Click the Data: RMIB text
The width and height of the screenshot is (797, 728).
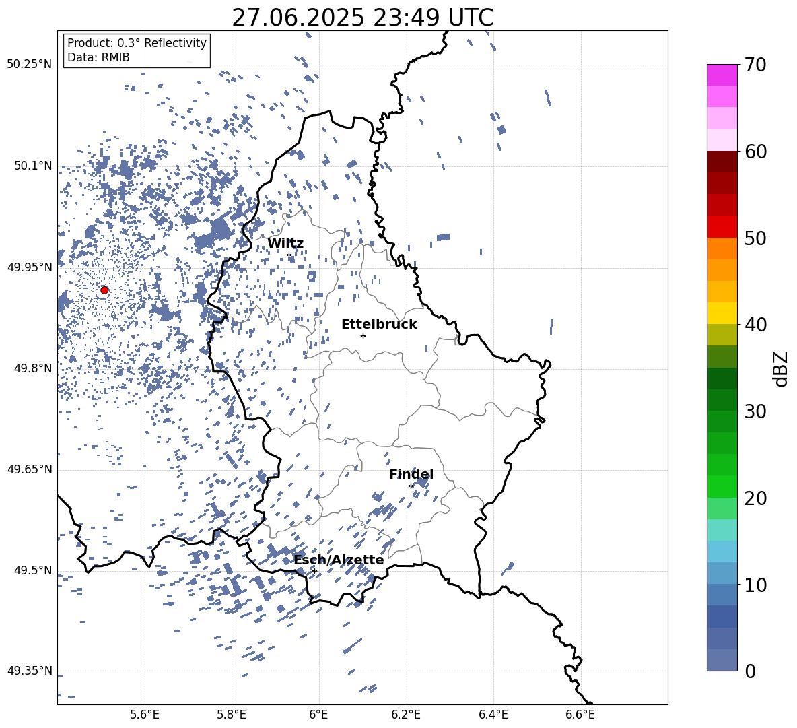point(98,57)
